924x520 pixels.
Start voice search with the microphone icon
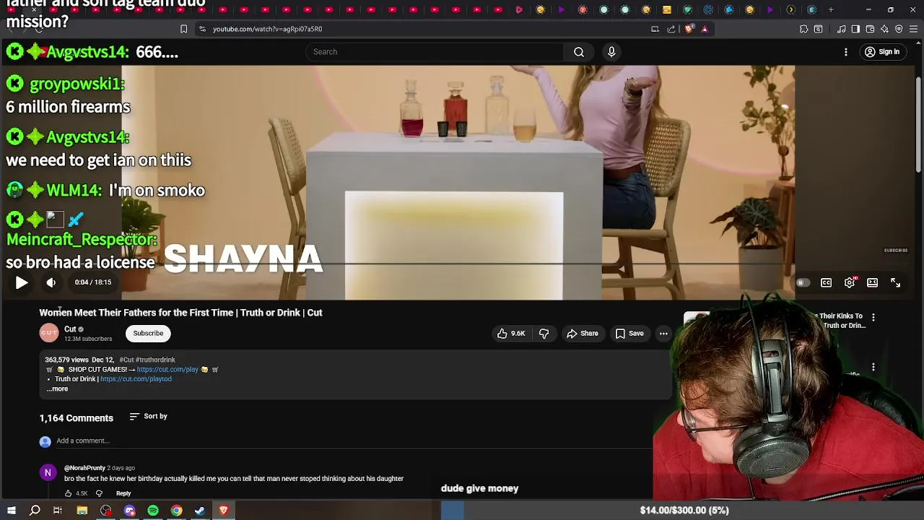coord(611,52)
